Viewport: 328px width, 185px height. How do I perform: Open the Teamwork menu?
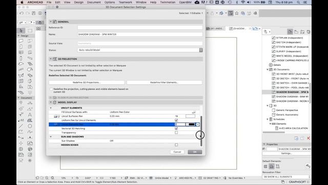coord(125,2)
